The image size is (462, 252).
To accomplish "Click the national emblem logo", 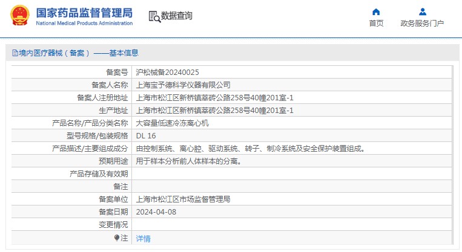I will 20,15.
